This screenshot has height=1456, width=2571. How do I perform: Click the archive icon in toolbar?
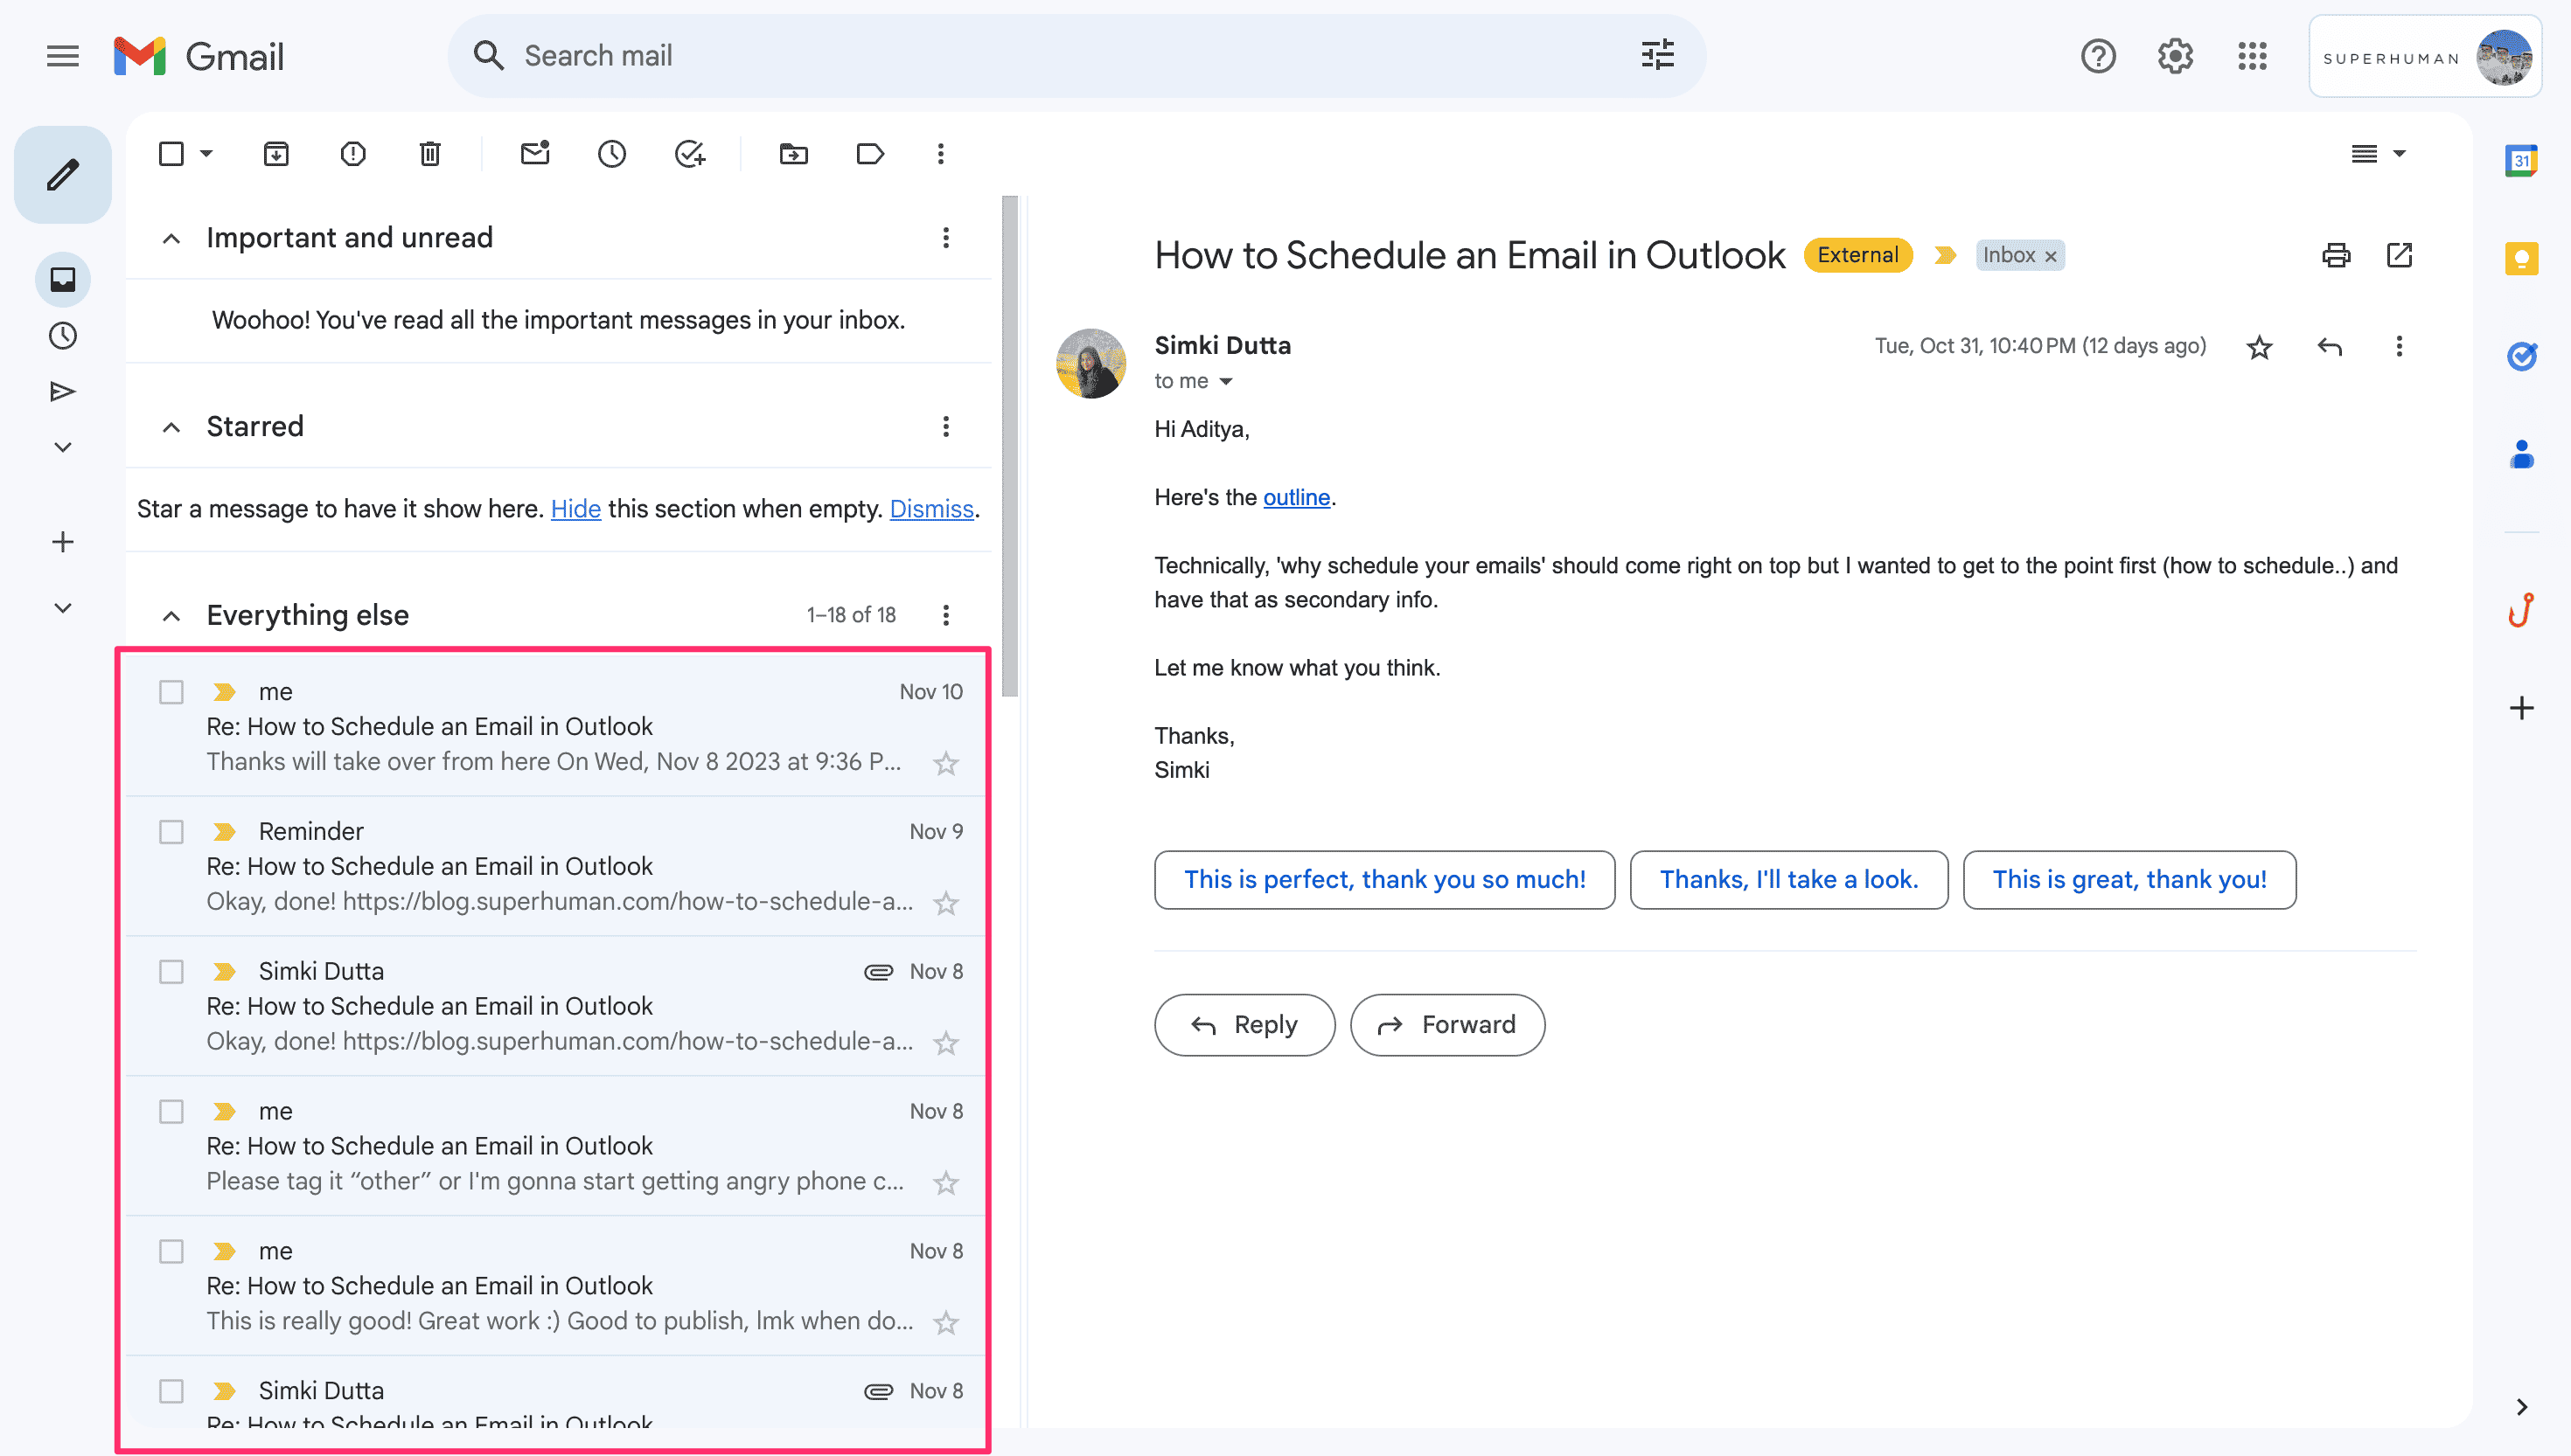(x=277, y=154)
